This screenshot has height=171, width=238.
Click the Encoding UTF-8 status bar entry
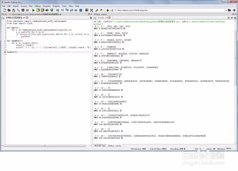(x=178, y=149)
